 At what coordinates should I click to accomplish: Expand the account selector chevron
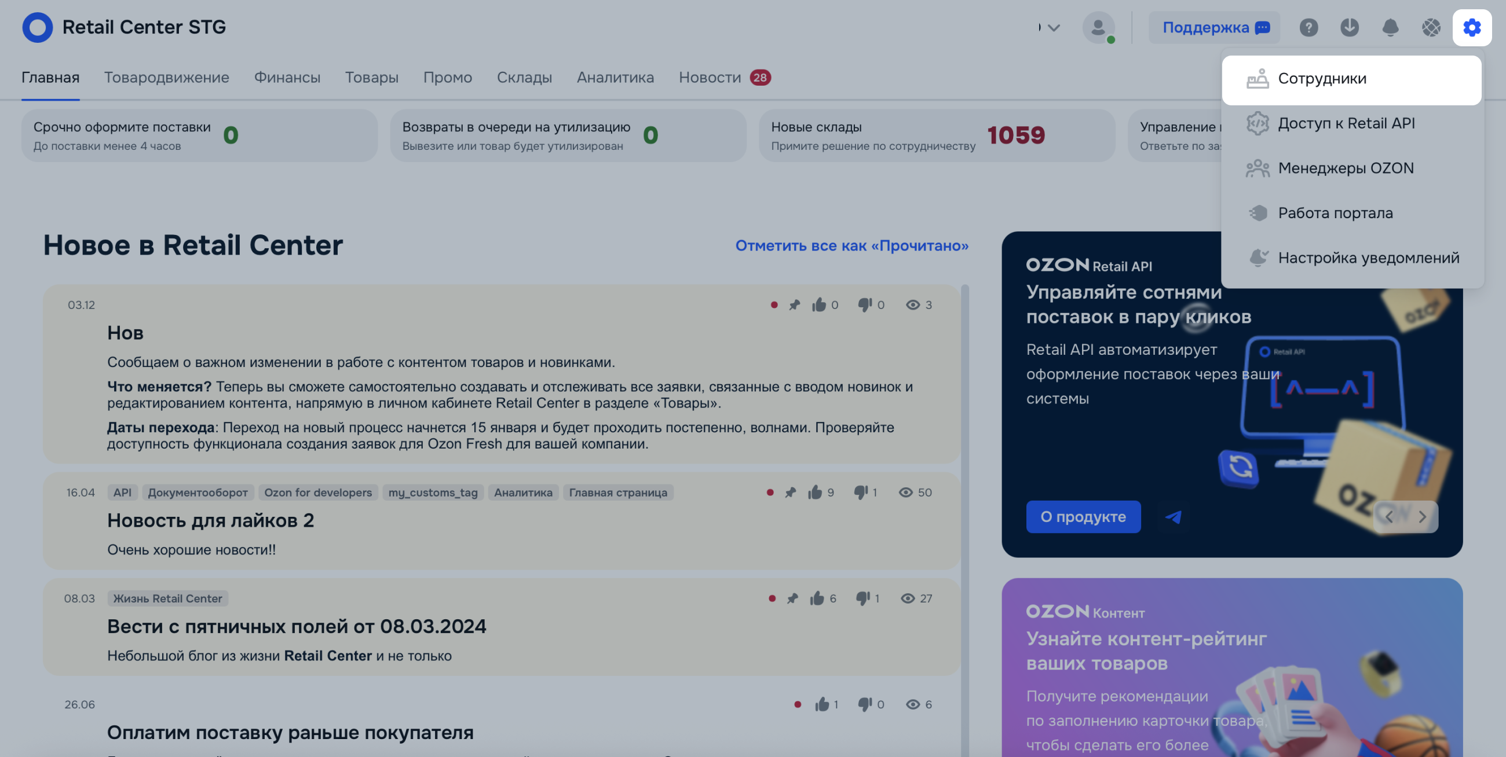click(1054, 27)
